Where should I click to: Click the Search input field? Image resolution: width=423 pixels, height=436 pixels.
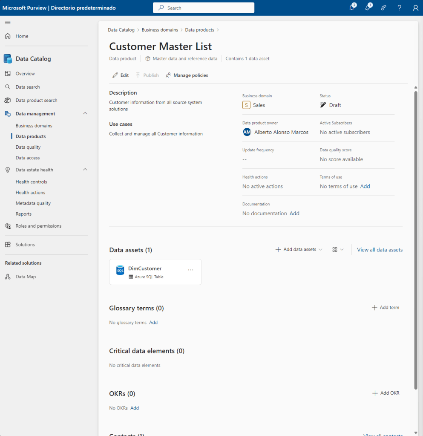point(204,8)
